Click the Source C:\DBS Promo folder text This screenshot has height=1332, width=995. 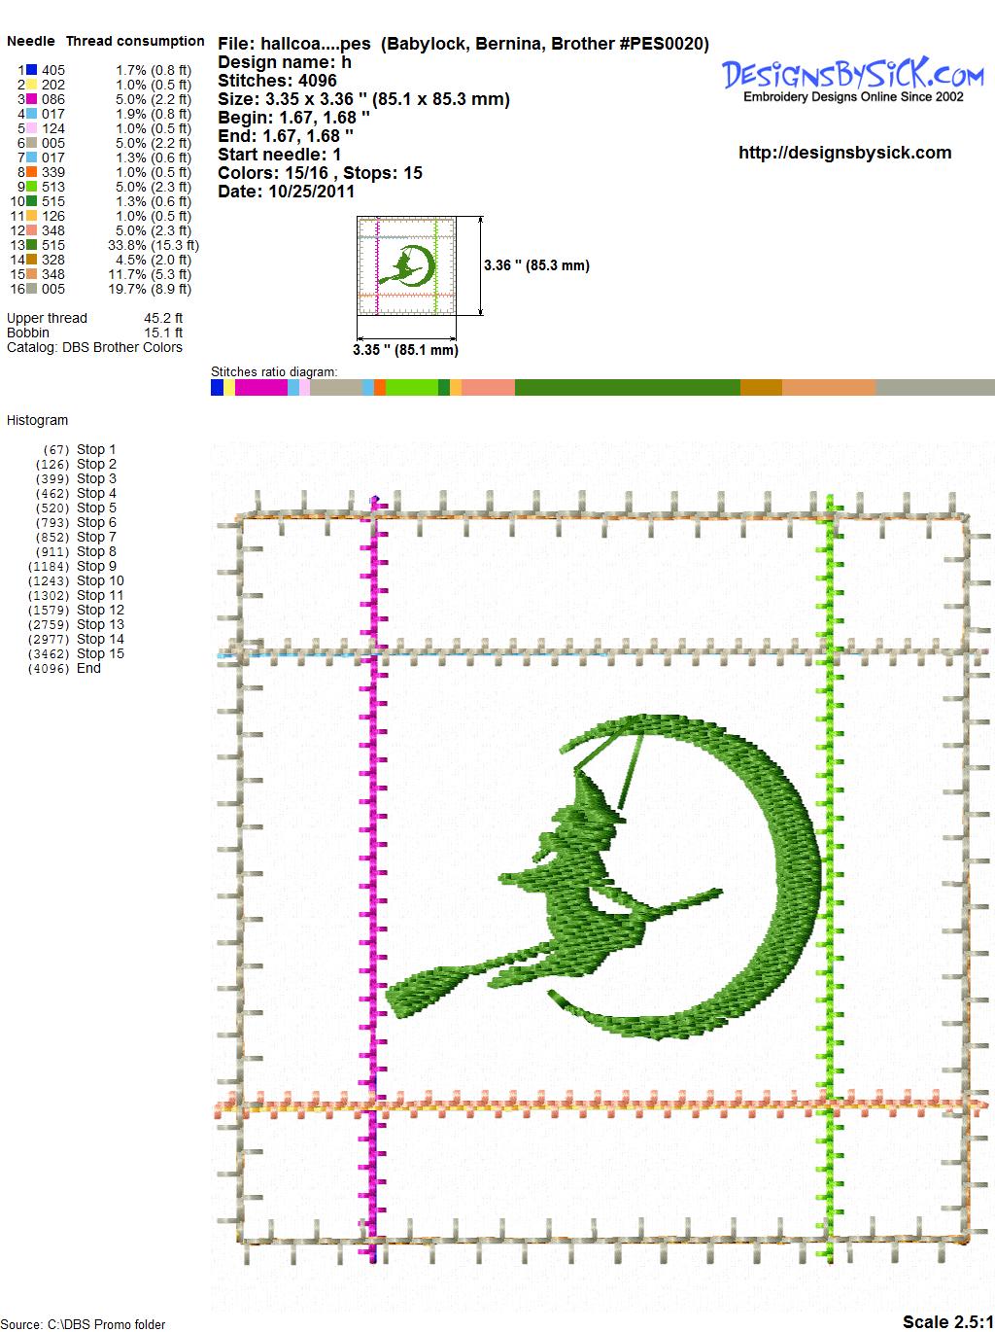click(x=84, y=1324)
